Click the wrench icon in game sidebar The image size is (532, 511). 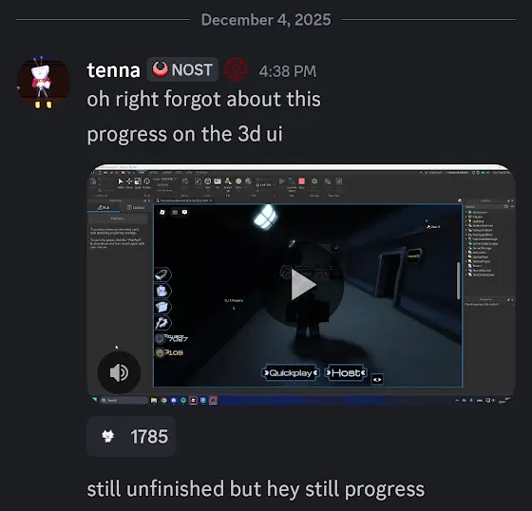coord(162,323)
